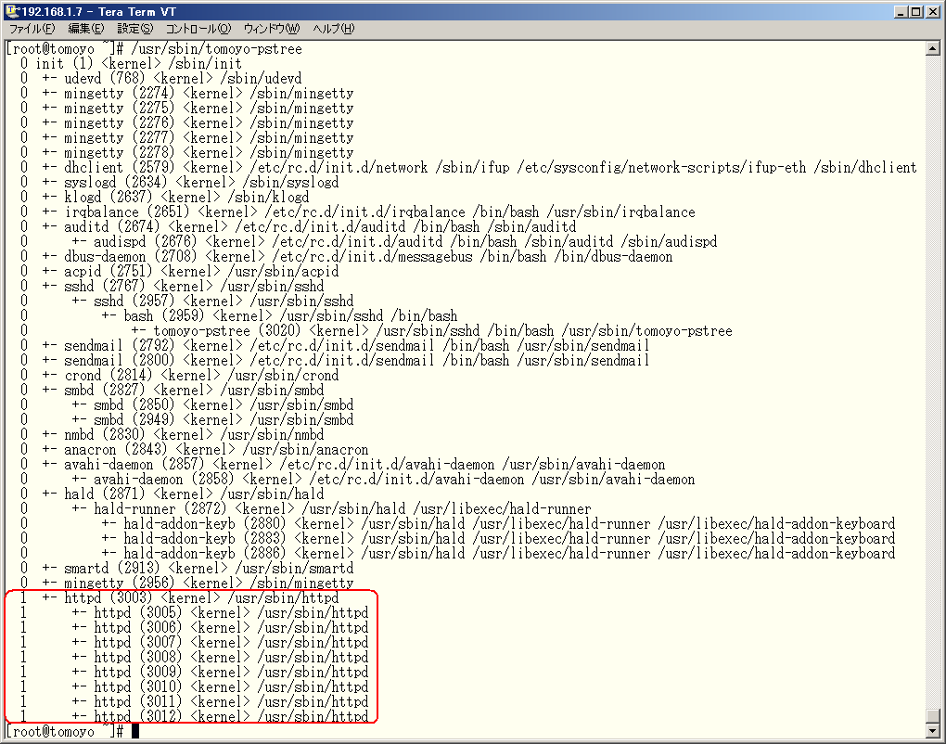946x744 pixels.
Task: Click the Tera Term title bar icon
Action: coord(11,11)
